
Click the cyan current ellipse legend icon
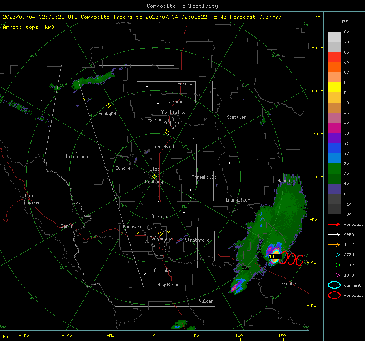tap(334, 285)
